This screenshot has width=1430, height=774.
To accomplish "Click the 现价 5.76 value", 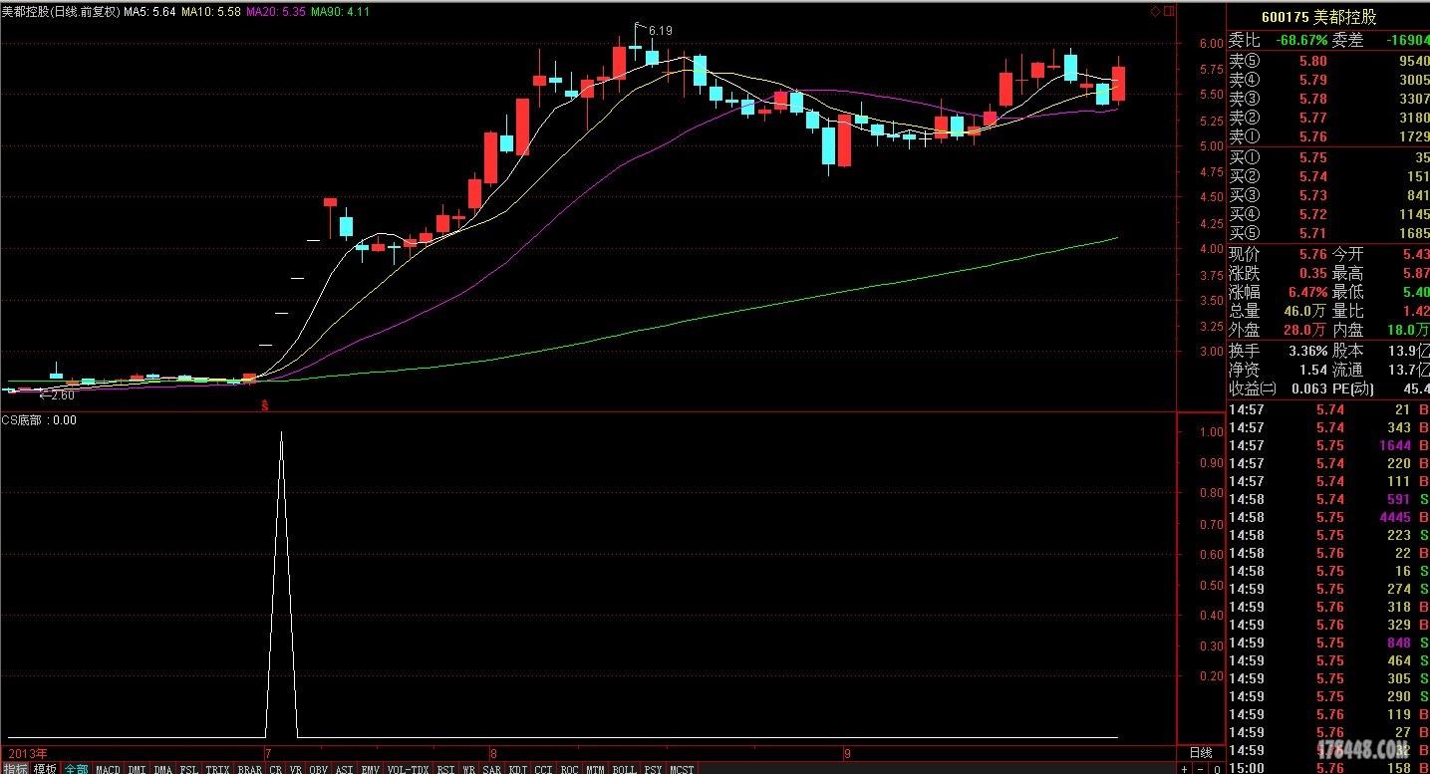I will [1313, 255].
